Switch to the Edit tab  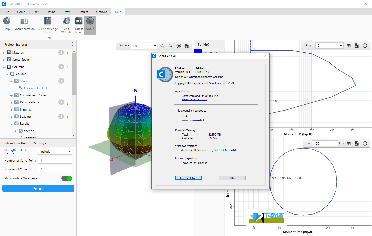[36, 12]
